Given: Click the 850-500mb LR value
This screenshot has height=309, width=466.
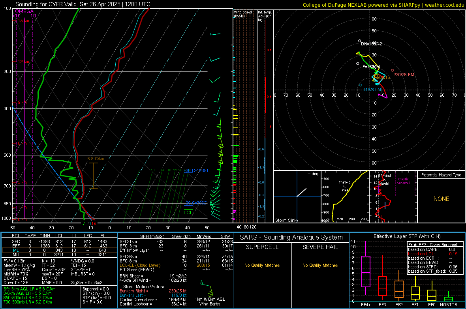Looking at the screenshot, I should coord(28,298).
